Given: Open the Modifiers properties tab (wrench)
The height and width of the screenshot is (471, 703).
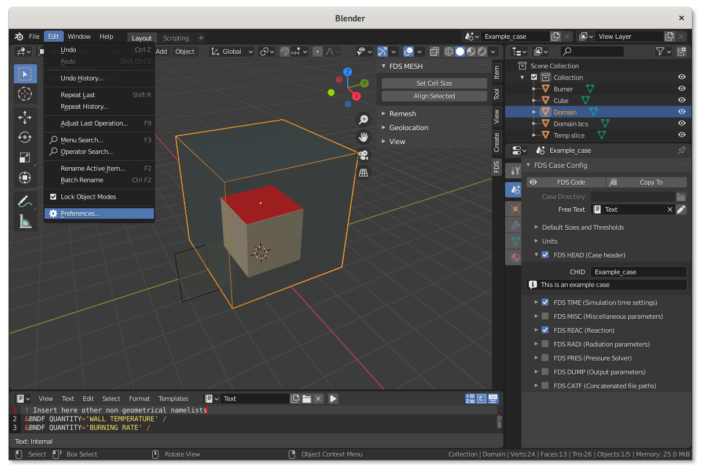Looking at the screenshot, I should click(x=514, y=225).
